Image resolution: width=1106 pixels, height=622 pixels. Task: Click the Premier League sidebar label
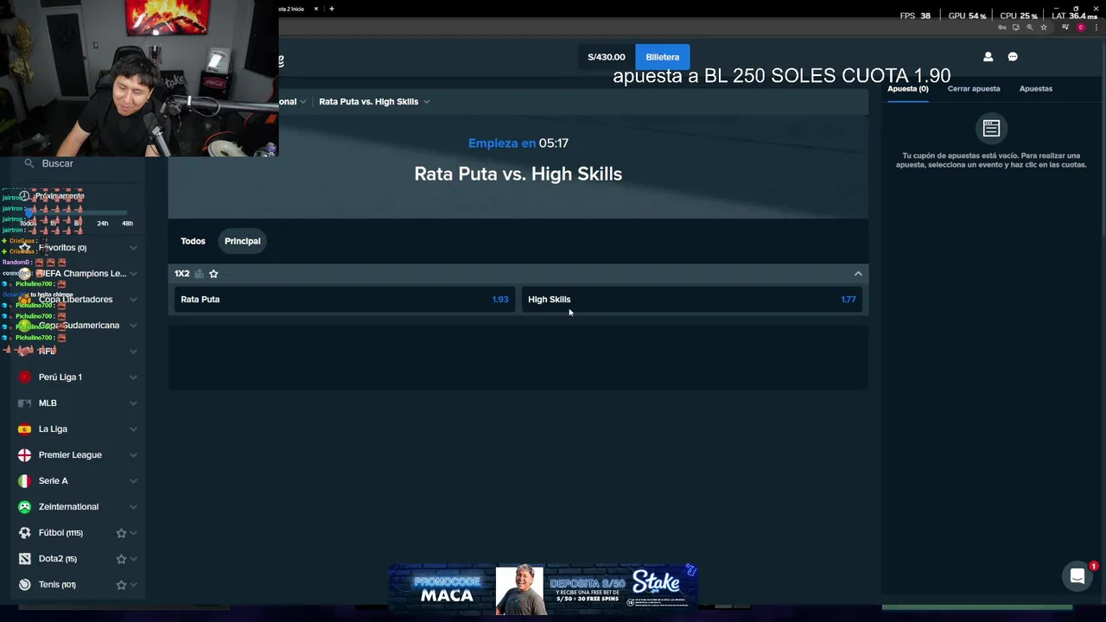click(x=70, y=455)
